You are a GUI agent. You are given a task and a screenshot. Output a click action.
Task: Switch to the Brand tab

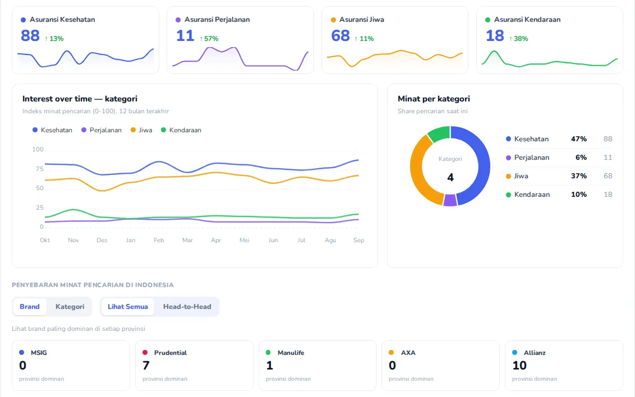(x=30, y=307)
